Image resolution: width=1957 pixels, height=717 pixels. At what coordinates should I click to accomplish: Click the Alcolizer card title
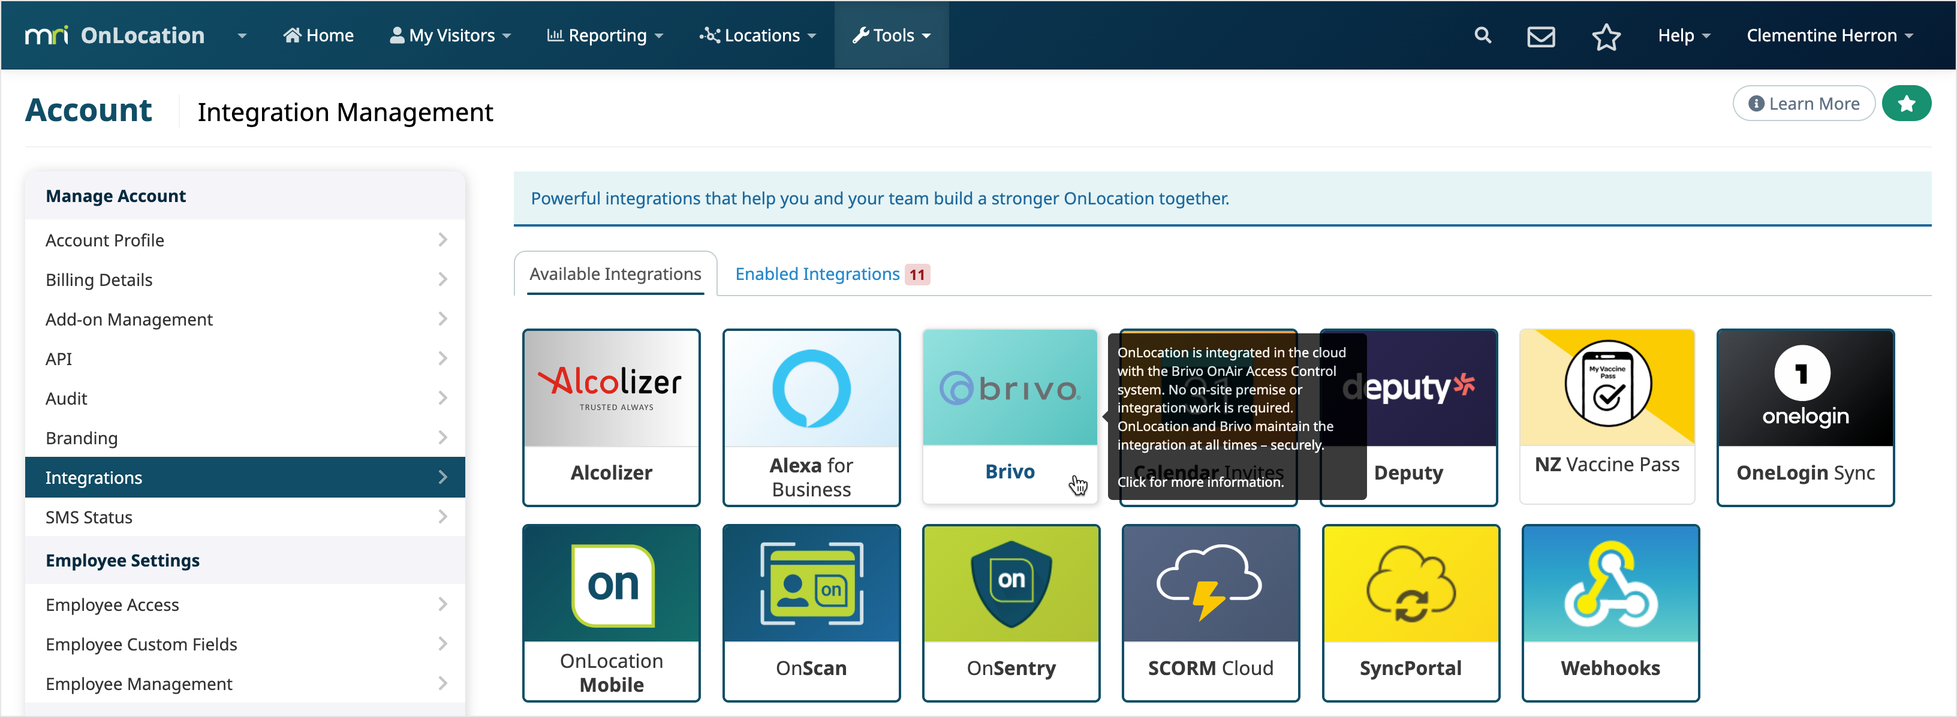[611, 472]
